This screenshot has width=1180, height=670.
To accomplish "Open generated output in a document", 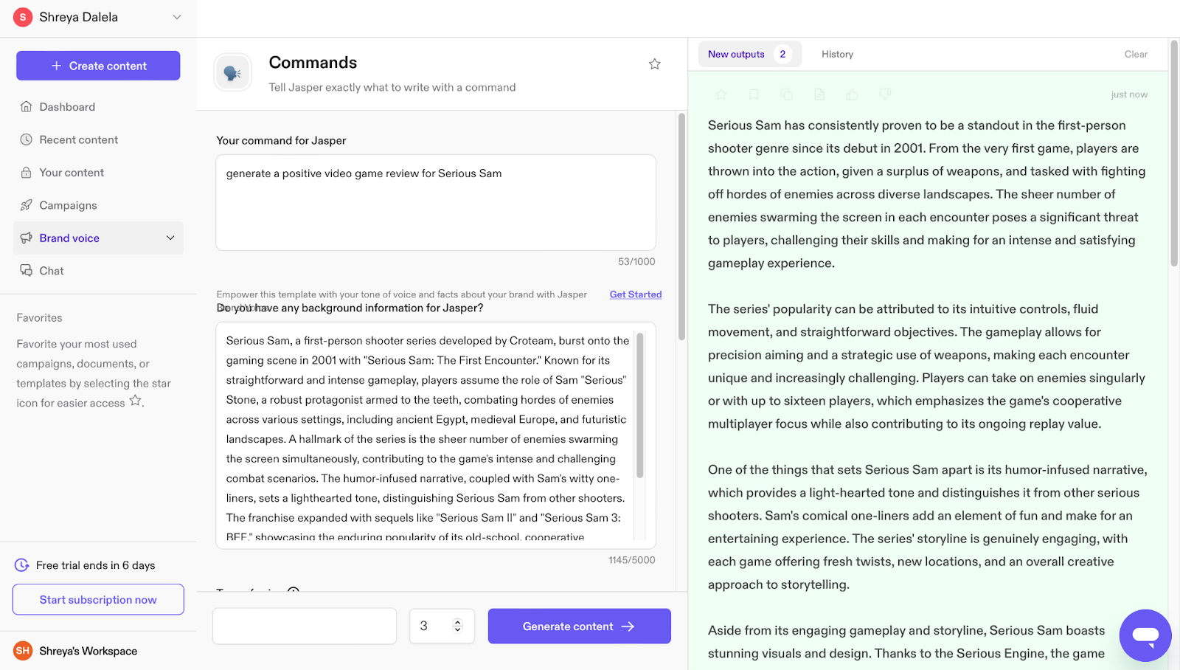I will tap(819, 94).
